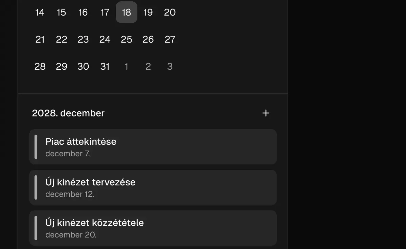Select day 14 in calendar
406x249 pixels.
tap(40, 12)
